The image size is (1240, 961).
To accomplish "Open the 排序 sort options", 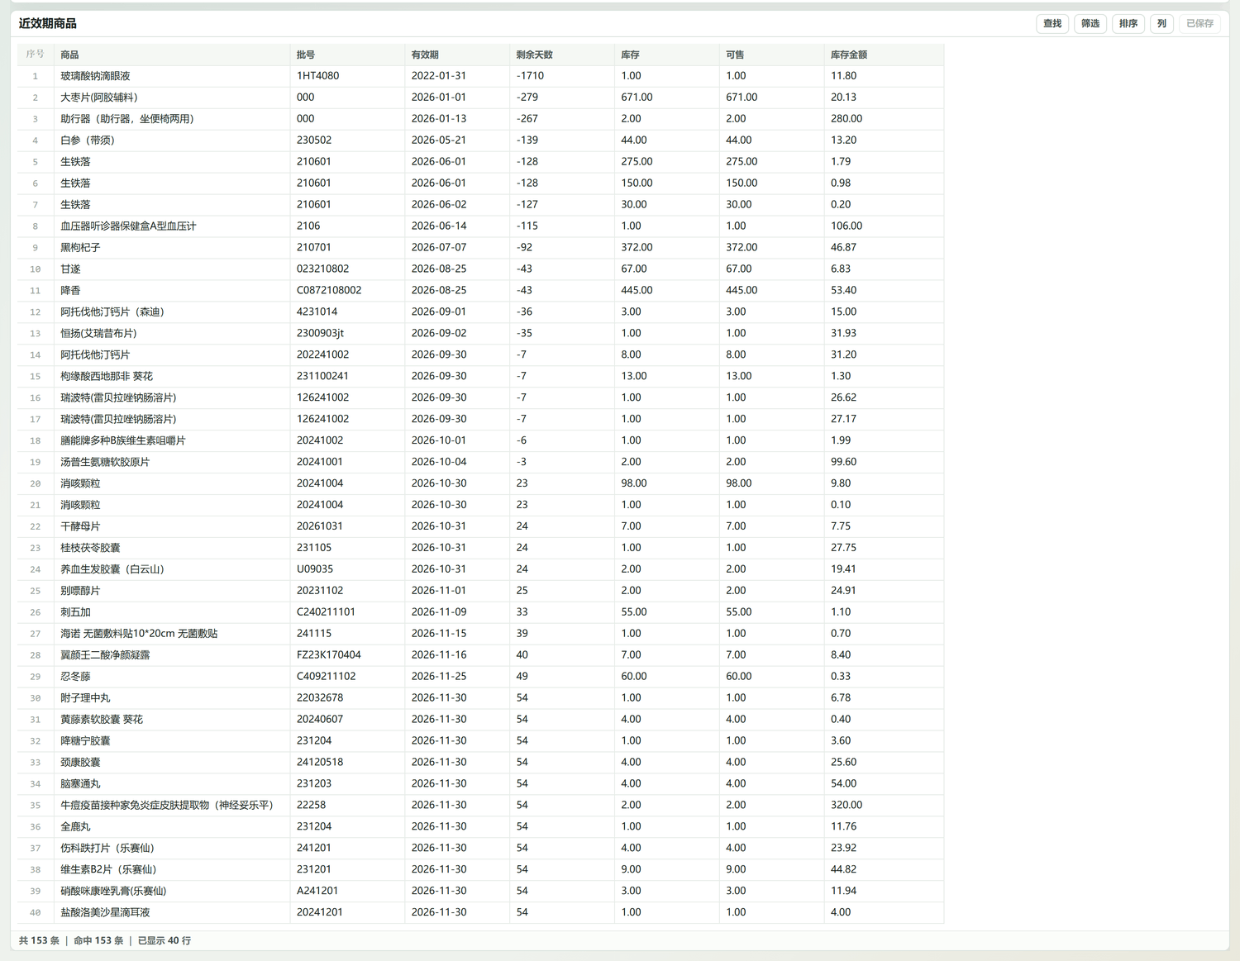I will pyautogui.click(x=1128, y=24).
